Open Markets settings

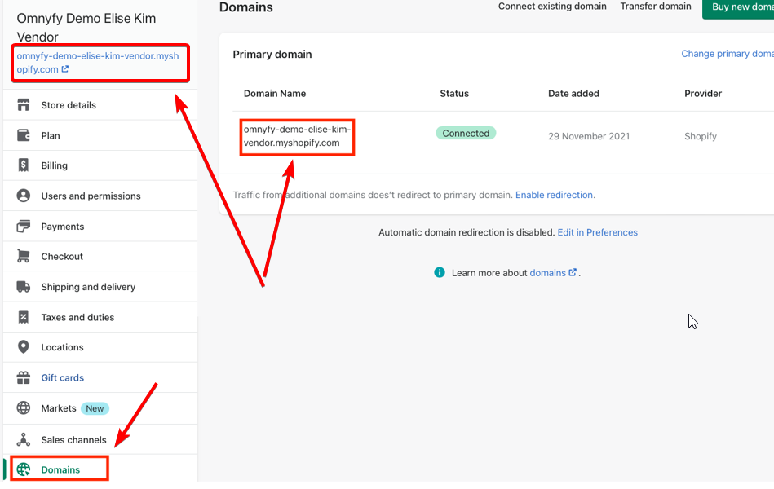coord(100,408)
